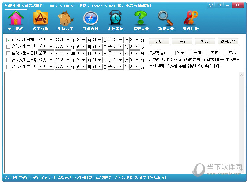
Task: Check the 煞西 option
Action: [208, 53]
